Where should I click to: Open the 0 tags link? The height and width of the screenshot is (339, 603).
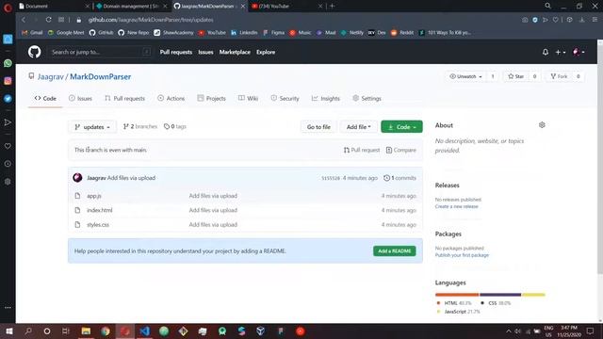[175, 126]
